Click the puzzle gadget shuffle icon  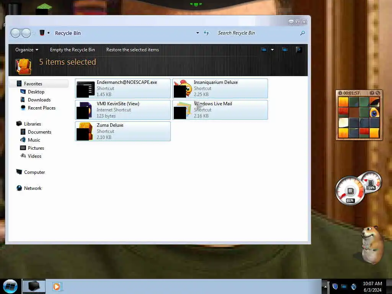coord(378,93)
